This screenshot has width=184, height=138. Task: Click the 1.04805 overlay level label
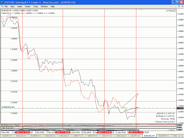click(x=14, y=113)
